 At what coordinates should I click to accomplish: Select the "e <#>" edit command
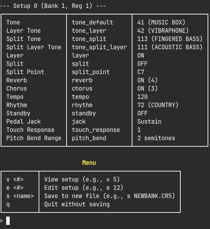pos(15,188)
